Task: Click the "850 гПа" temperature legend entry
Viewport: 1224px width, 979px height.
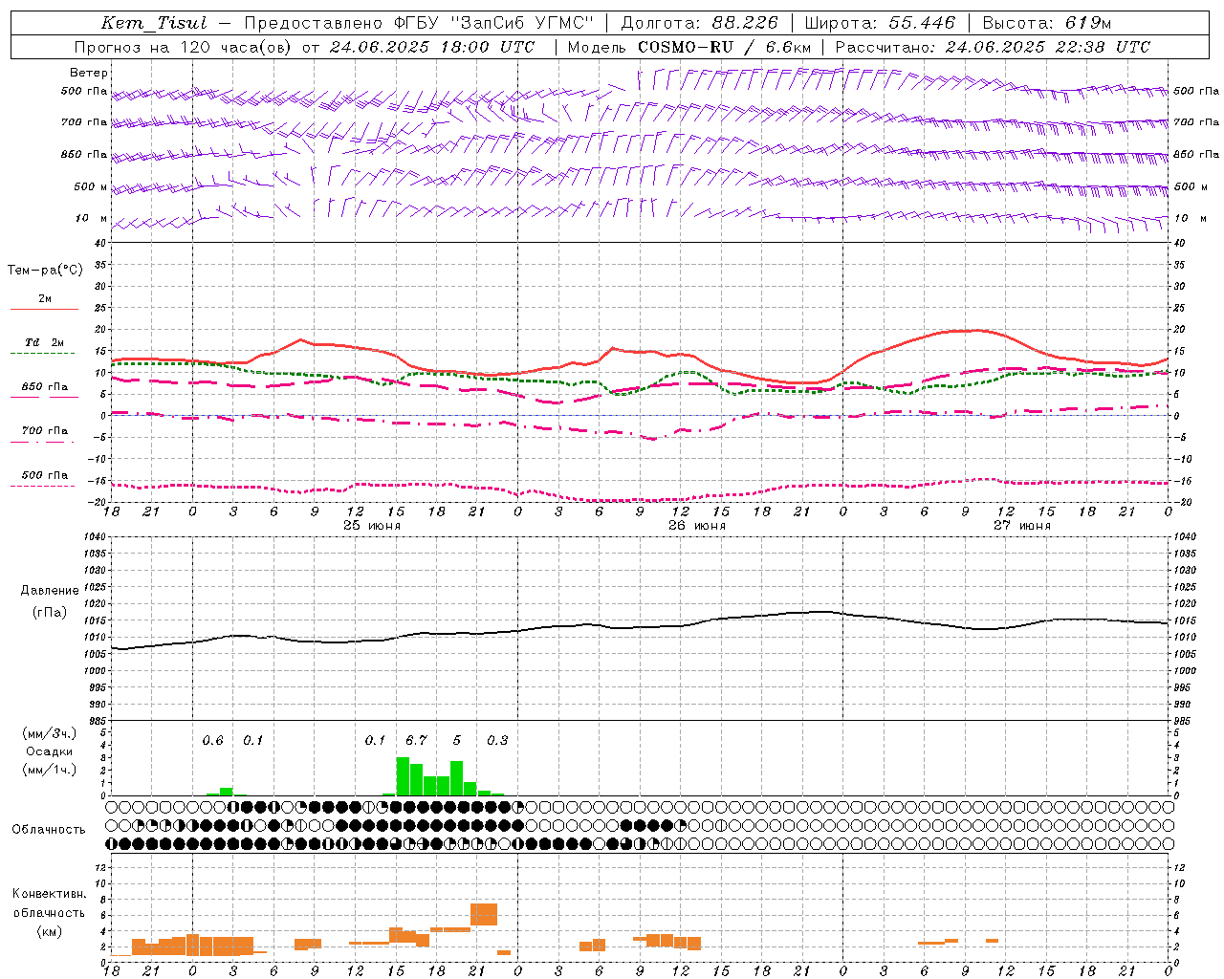Action: point(45,386)
